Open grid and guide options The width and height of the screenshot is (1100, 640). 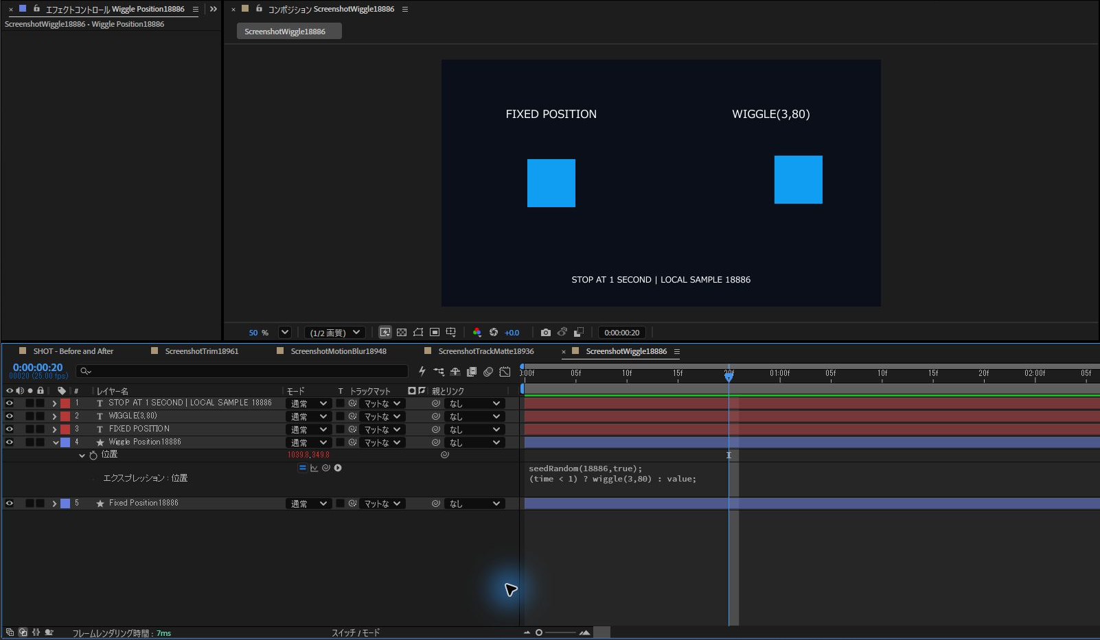(451, 332)
